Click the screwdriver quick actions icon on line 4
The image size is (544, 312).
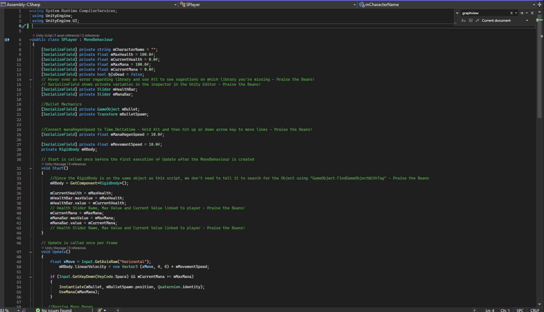tap(23, 26)
